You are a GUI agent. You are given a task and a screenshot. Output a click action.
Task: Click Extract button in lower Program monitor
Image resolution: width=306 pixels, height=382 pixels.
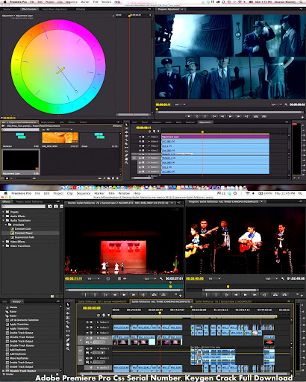click(x=284, y=295)
